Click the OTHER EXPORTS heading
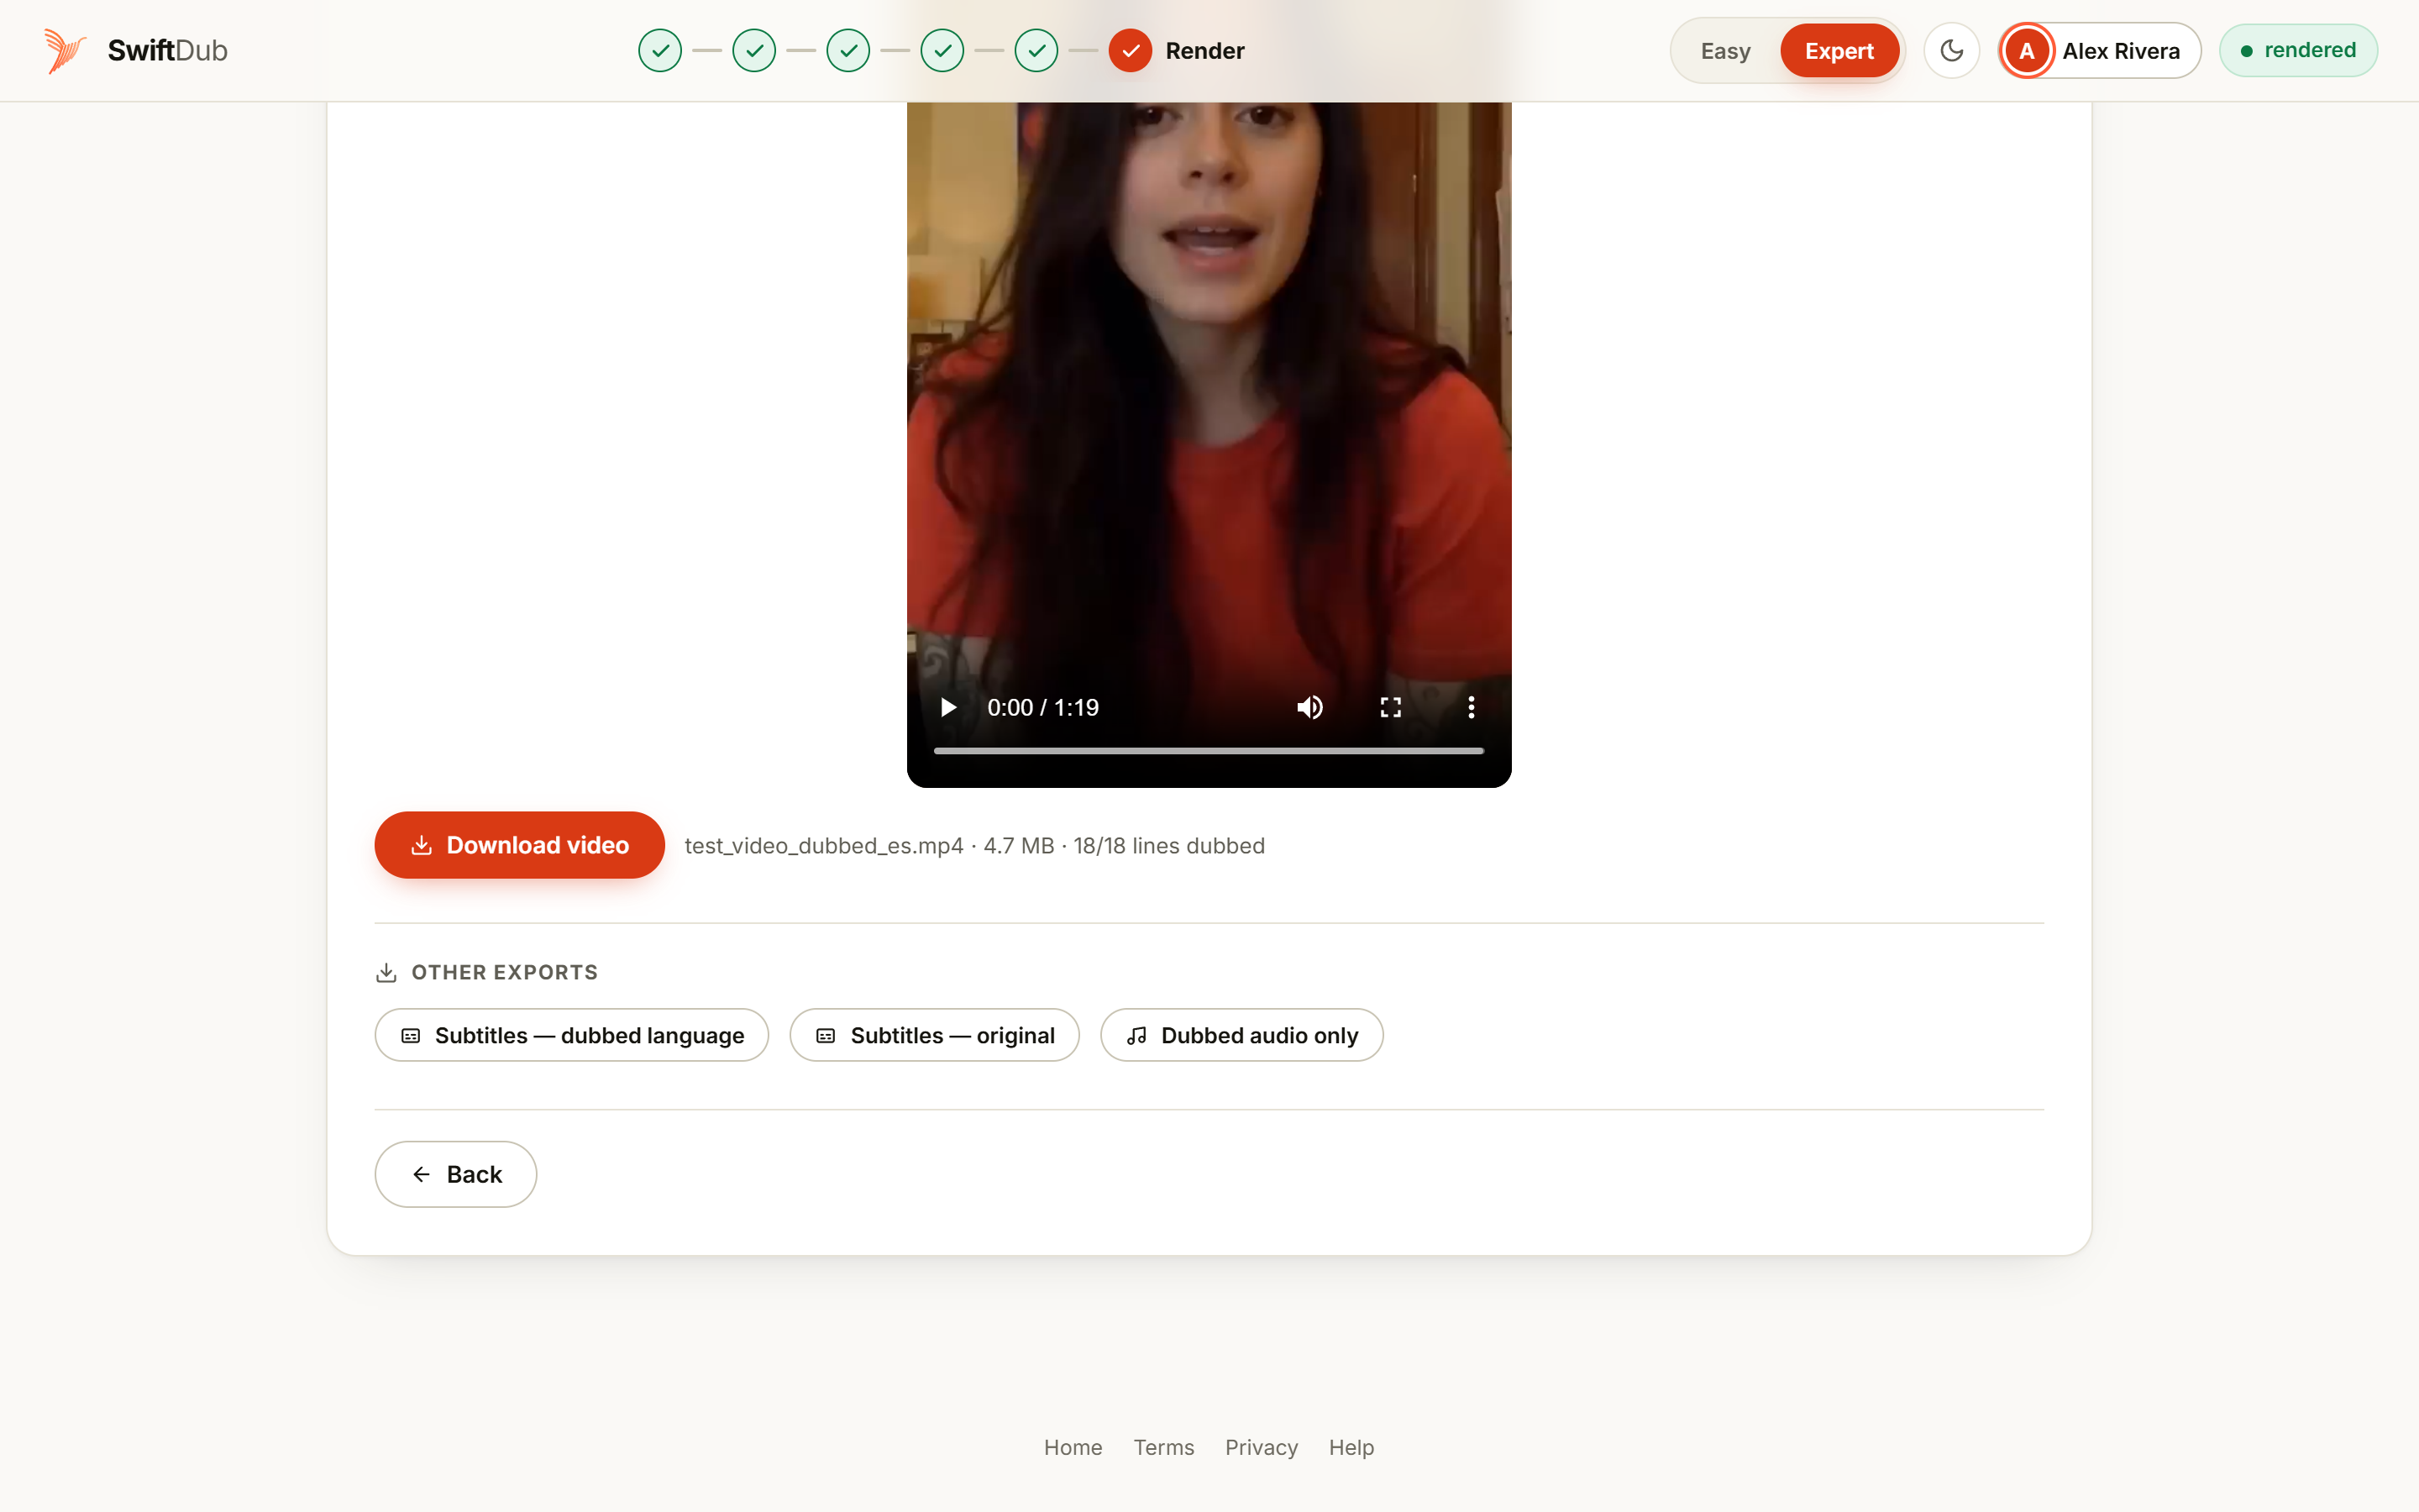The width and height of the screenshot is (2419, 1512). coord(504,972)
